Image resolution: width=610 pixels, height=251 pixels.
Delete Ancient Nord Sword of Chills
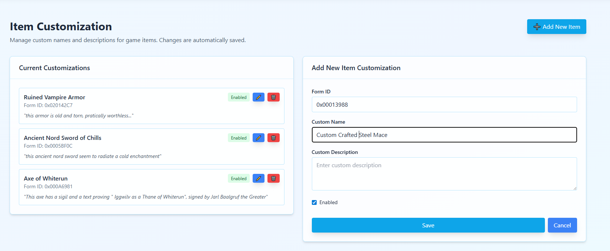(x=273, y=138)
